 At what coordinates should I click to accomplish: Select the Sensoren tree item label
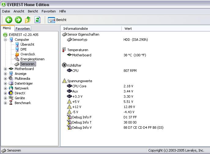pyautogui.click(x=28, y=64)
